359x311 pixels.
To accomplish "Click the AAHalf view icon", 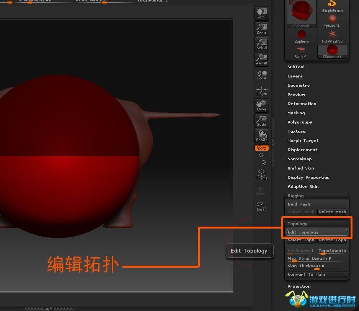I will (x=262, y=59).
